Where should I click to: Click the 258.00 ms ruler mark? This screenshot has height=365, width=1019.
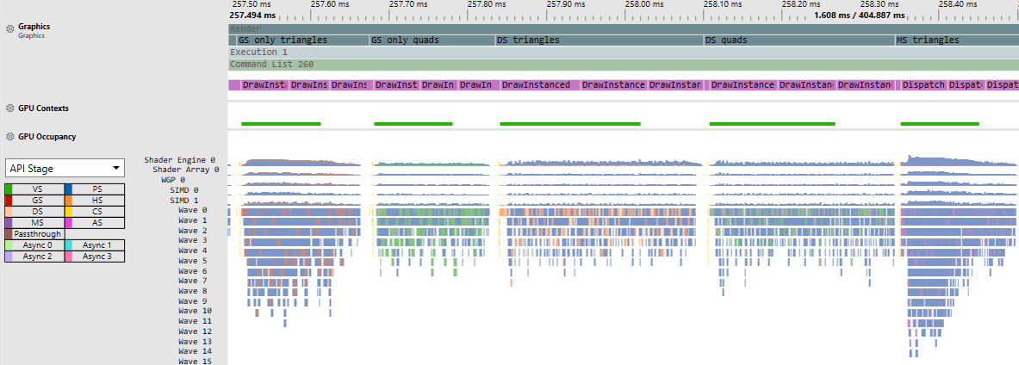(x=644, y=4)
